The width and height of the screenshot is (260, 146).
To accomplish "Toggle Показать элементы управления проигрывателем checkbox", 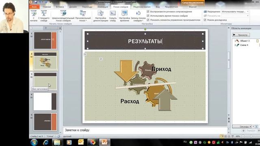I will (148, 20).
